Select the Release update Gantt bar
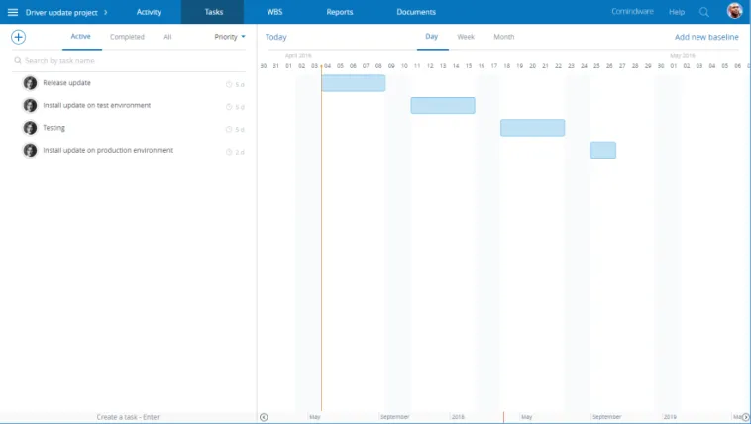The height and width of the screenshot is (424, 751). tap(354, 83)
